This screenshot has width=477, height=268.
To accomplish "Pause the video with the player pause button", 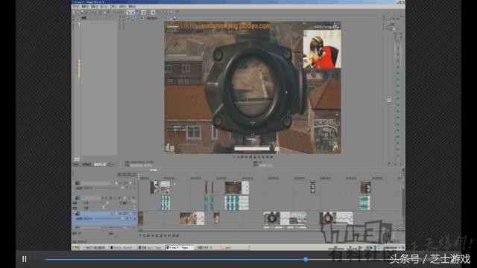I will click(x=25, y=259).
